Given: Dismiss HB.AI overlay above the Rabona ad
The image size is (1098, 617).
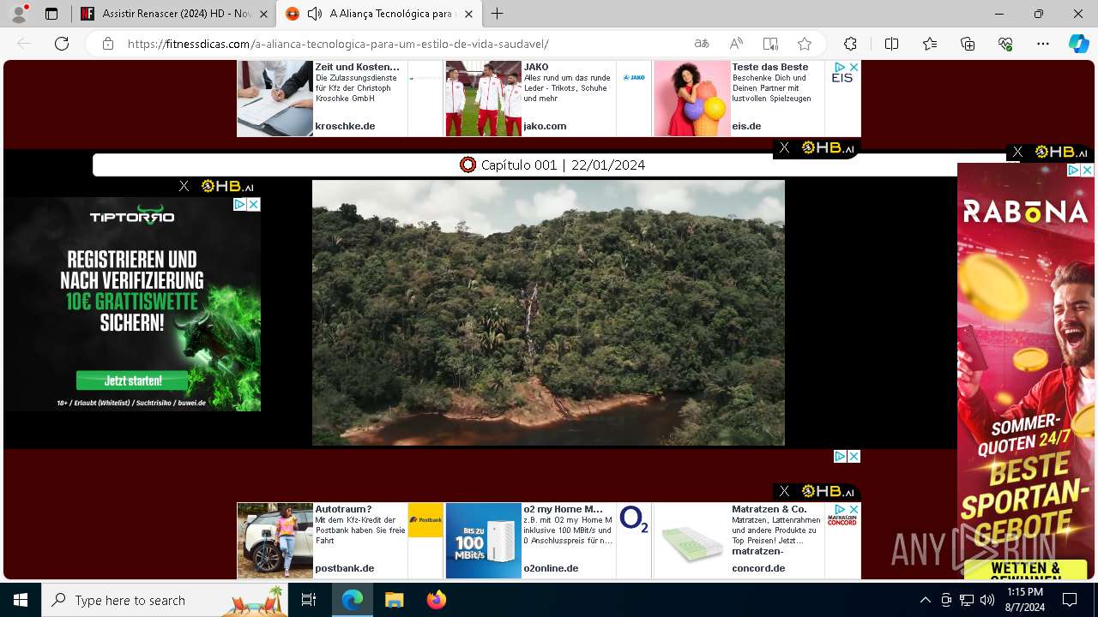Looking at the screenshot, I should pos(1017,152).
